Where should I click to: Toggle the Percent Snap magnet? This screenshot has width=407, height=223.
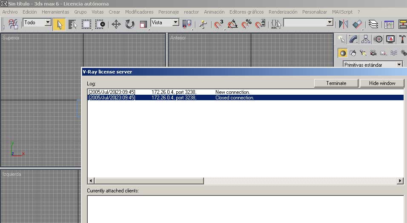246,25
